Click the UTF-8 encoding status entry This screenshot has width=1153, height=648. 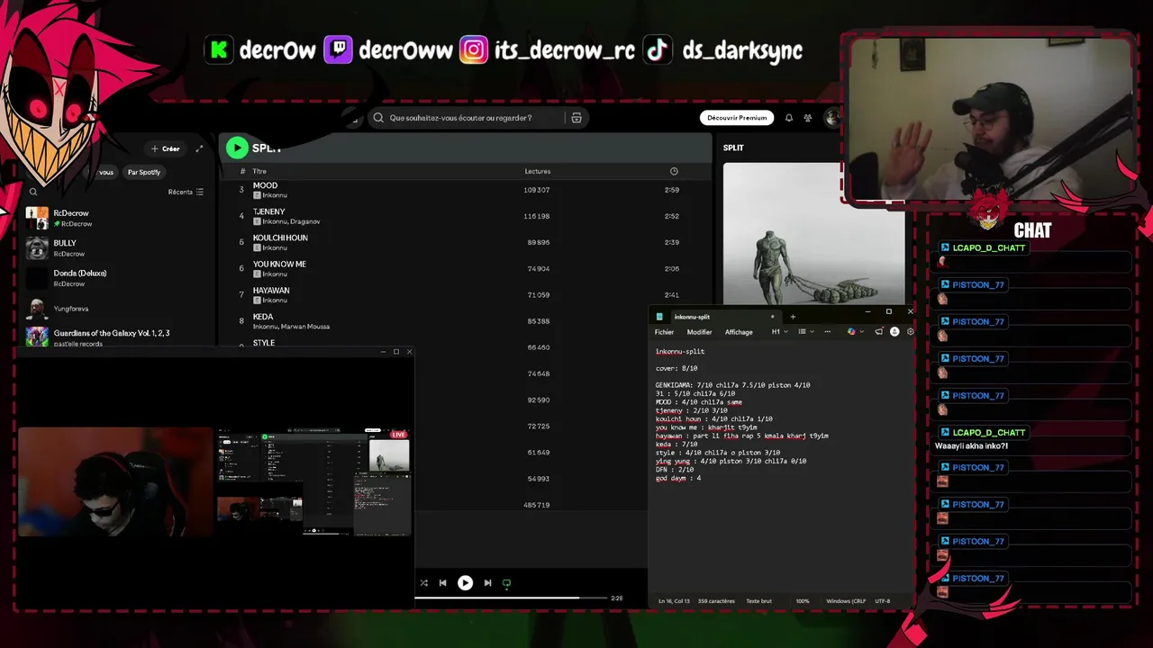(x=882, y=601)
